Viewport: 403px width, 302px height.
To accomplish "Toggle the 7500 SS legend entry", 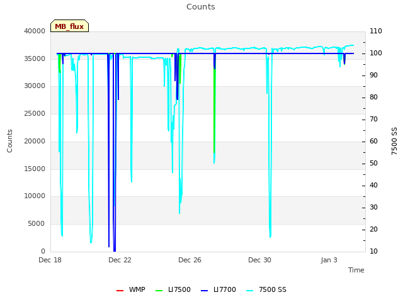I will click(266, 289).
